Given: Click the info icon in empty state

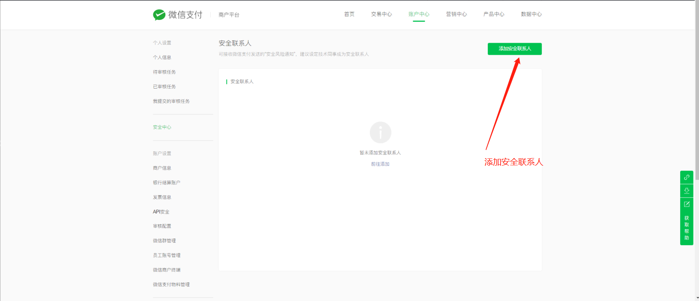Looking at the screenshot, I should point(380,133).
